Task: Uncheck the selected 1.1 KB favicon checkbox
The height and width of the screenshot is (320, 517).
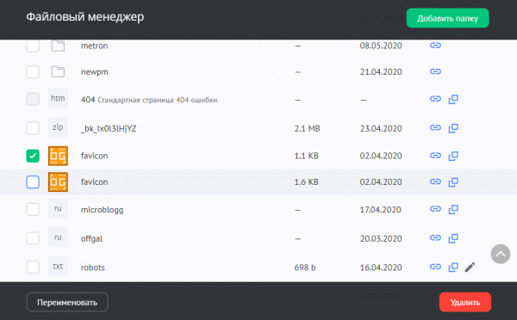Action: [x=33, y=156]
